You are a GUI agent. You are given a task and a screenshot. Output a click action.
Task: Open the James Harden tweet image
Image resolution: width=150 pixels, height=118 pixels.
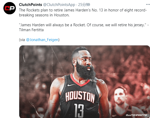pyautogui.click(x=84, y=82)
